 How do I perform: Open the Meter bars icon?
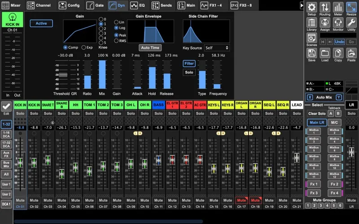pyautogui.click(x=338, y=7)
